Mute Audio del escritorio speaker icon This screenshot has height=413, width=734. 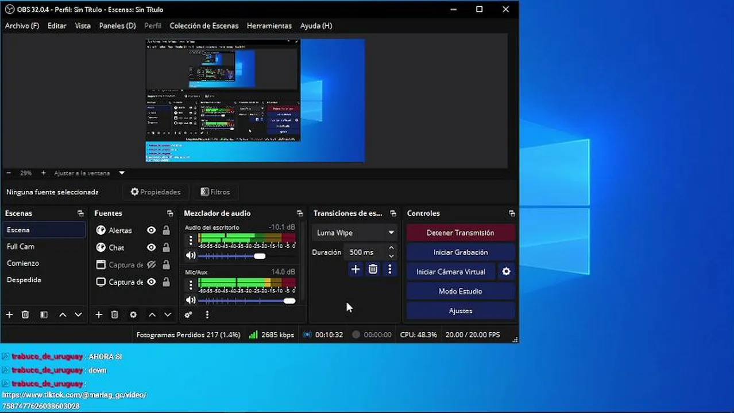(x=191, y=256)
